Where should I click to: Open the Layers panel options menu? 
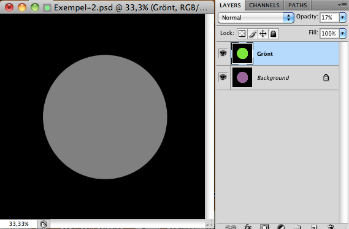(342, 5)
